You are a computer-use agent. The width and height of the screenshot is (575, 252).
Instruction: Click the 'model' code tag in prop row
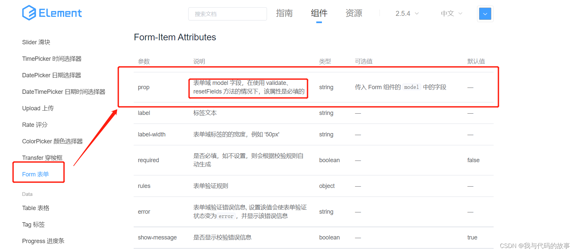point(411,87)
